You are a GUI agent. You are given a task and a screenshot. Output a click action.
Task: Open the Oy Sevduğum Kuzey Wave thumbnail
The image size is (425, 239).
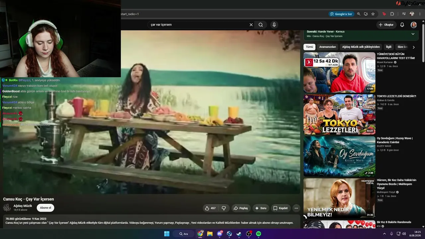coord(339,157)
